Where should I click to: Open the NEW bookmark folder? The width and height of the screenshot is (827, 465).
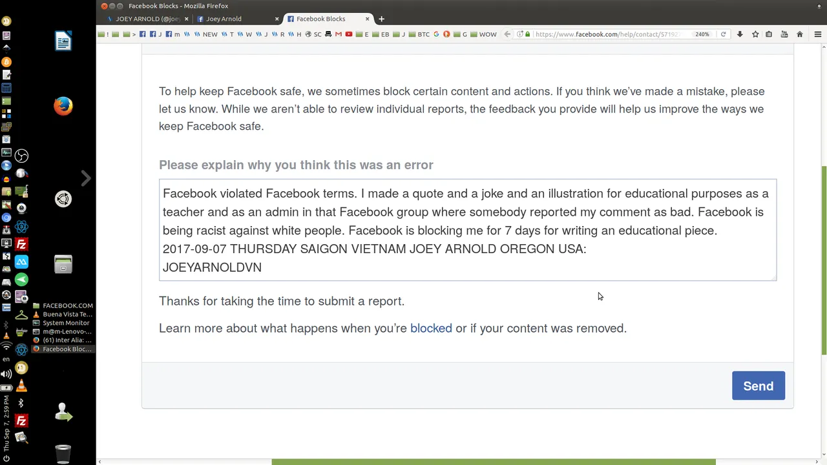(x=206, y=34)
